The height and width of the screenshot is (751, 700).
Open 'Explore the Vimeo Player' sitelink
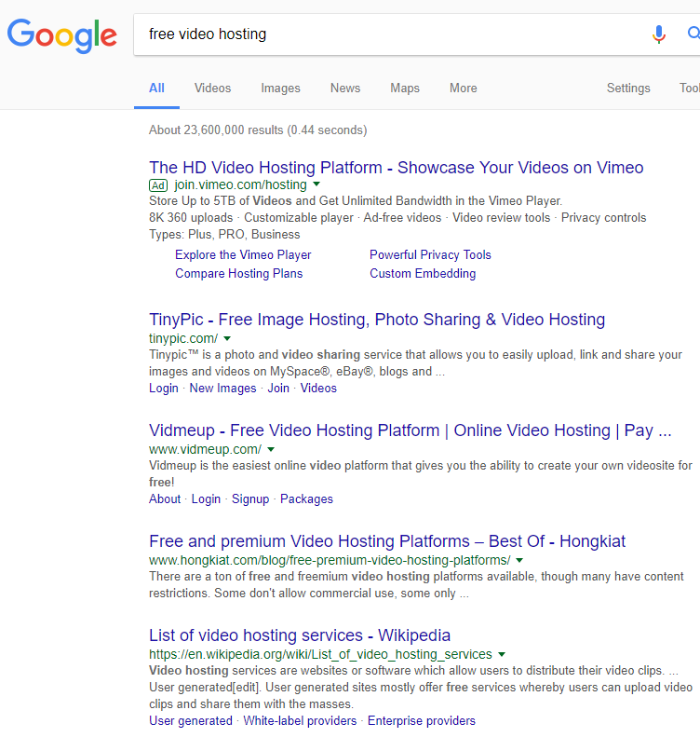243,254
